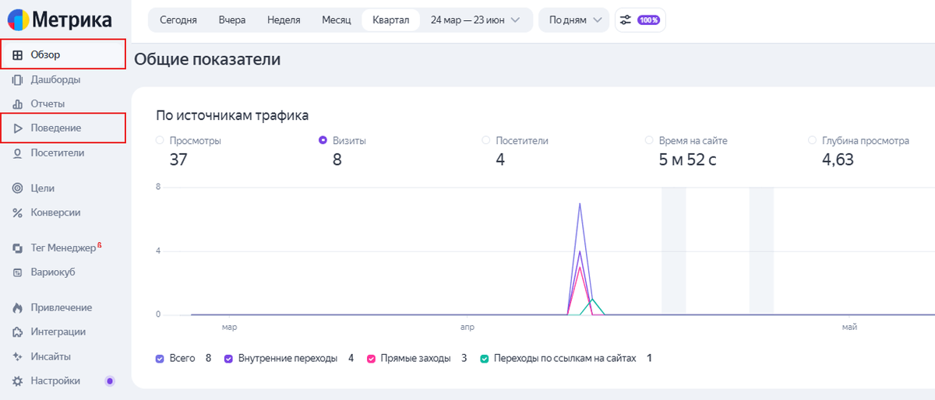Select the Посетители metric radio button
Viewport: 935px width, 400px height.
tap(486, 141)
